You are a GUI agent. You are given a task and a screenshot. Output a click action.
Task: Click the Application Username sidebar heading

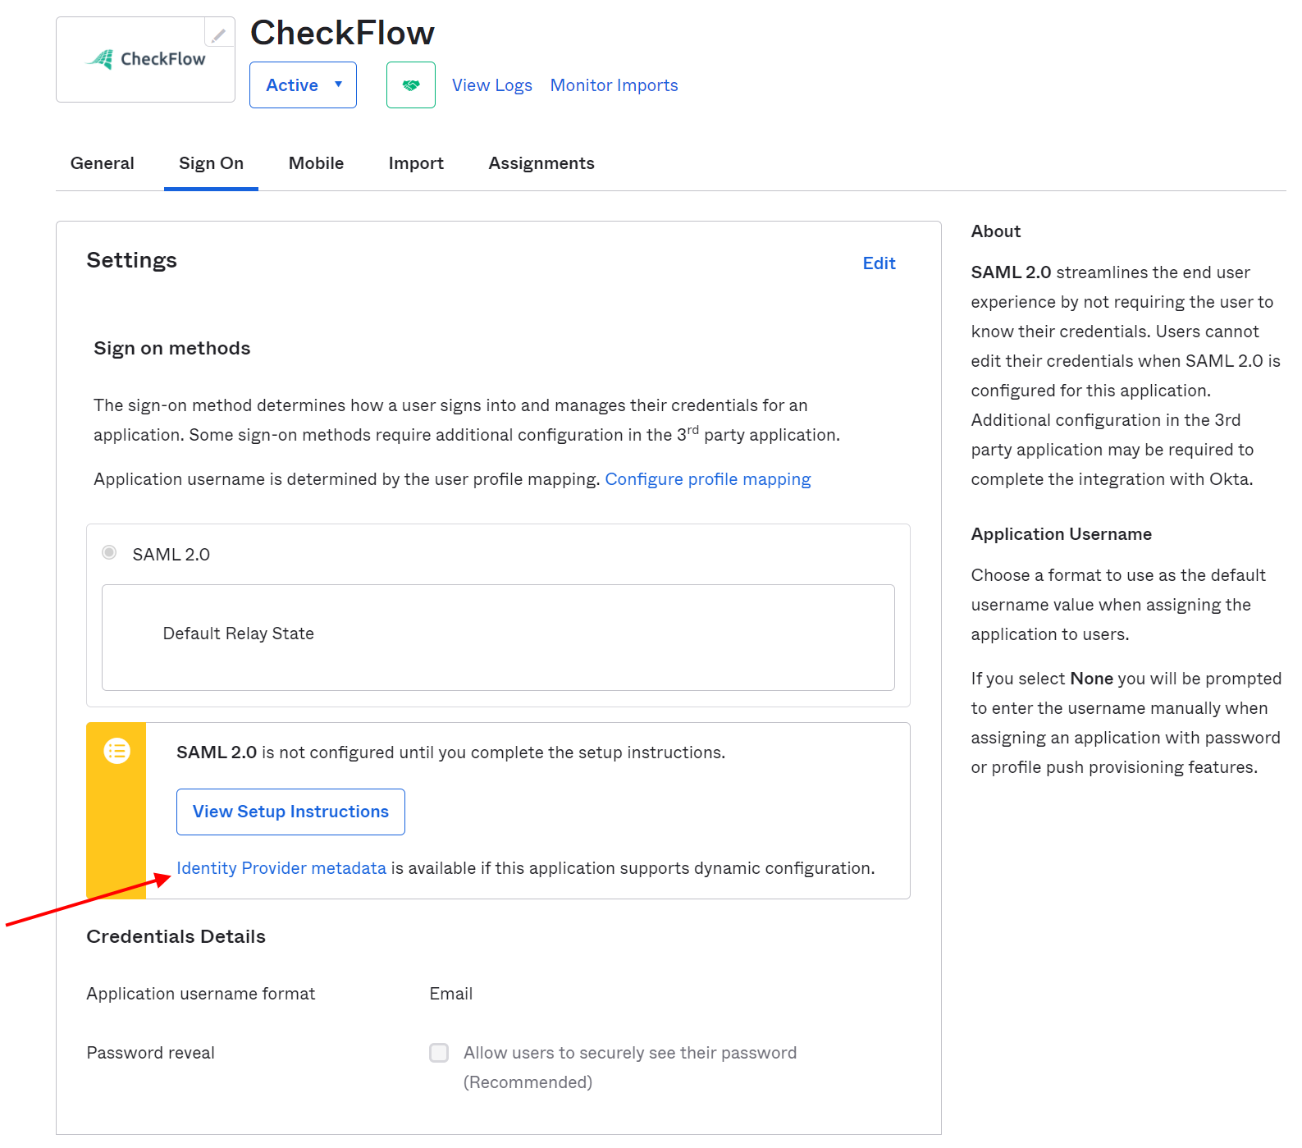1062,534
